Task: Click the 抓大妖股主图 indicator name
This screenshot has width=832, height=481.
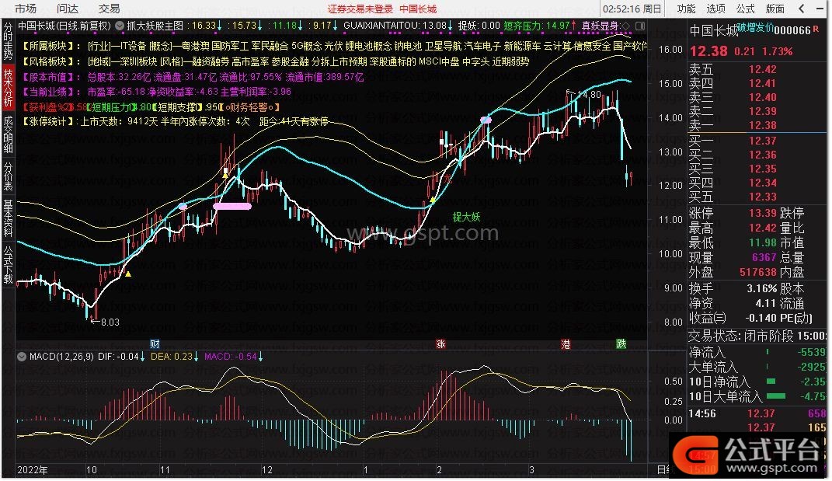Action: pyautogui.click(x=155, y=26)
